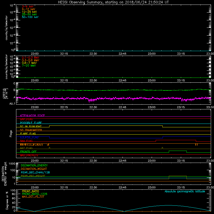Select the SC_TRANSMITTER flag label
The width and height of the screenshot is (214, 214).
pyautogui.click(x=31, y=130)
